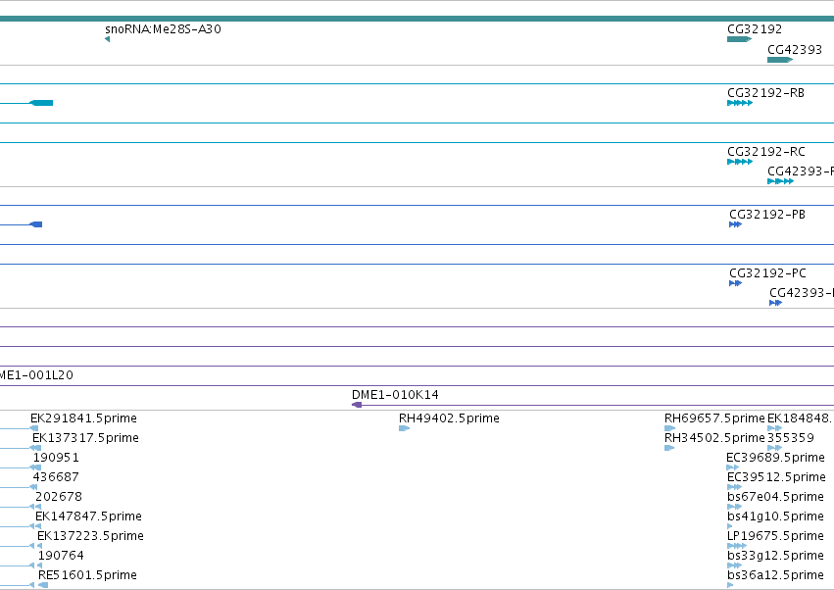Select the DME1-010K14 purple arrow end

point(357,405)
